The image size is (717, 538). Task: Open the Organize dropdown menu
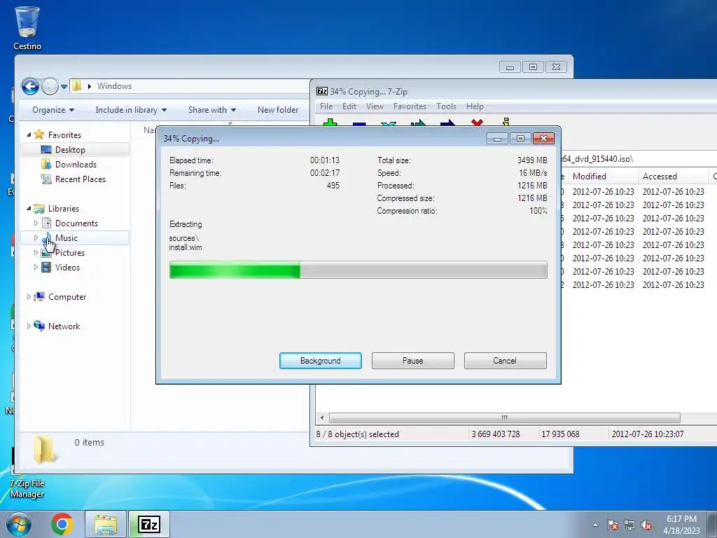53,110
